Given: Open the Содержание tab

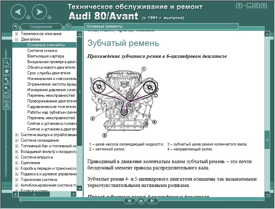Looking at the screenshot, I should click(41, 27).
